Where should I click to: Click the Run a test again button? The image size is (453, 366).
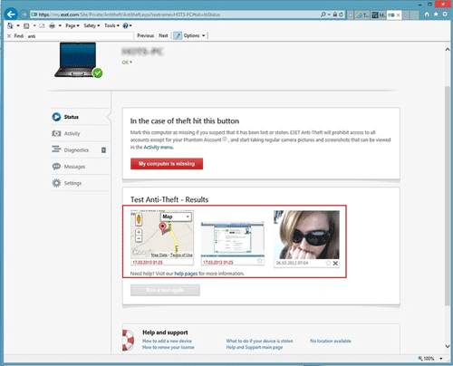(165, 290)
